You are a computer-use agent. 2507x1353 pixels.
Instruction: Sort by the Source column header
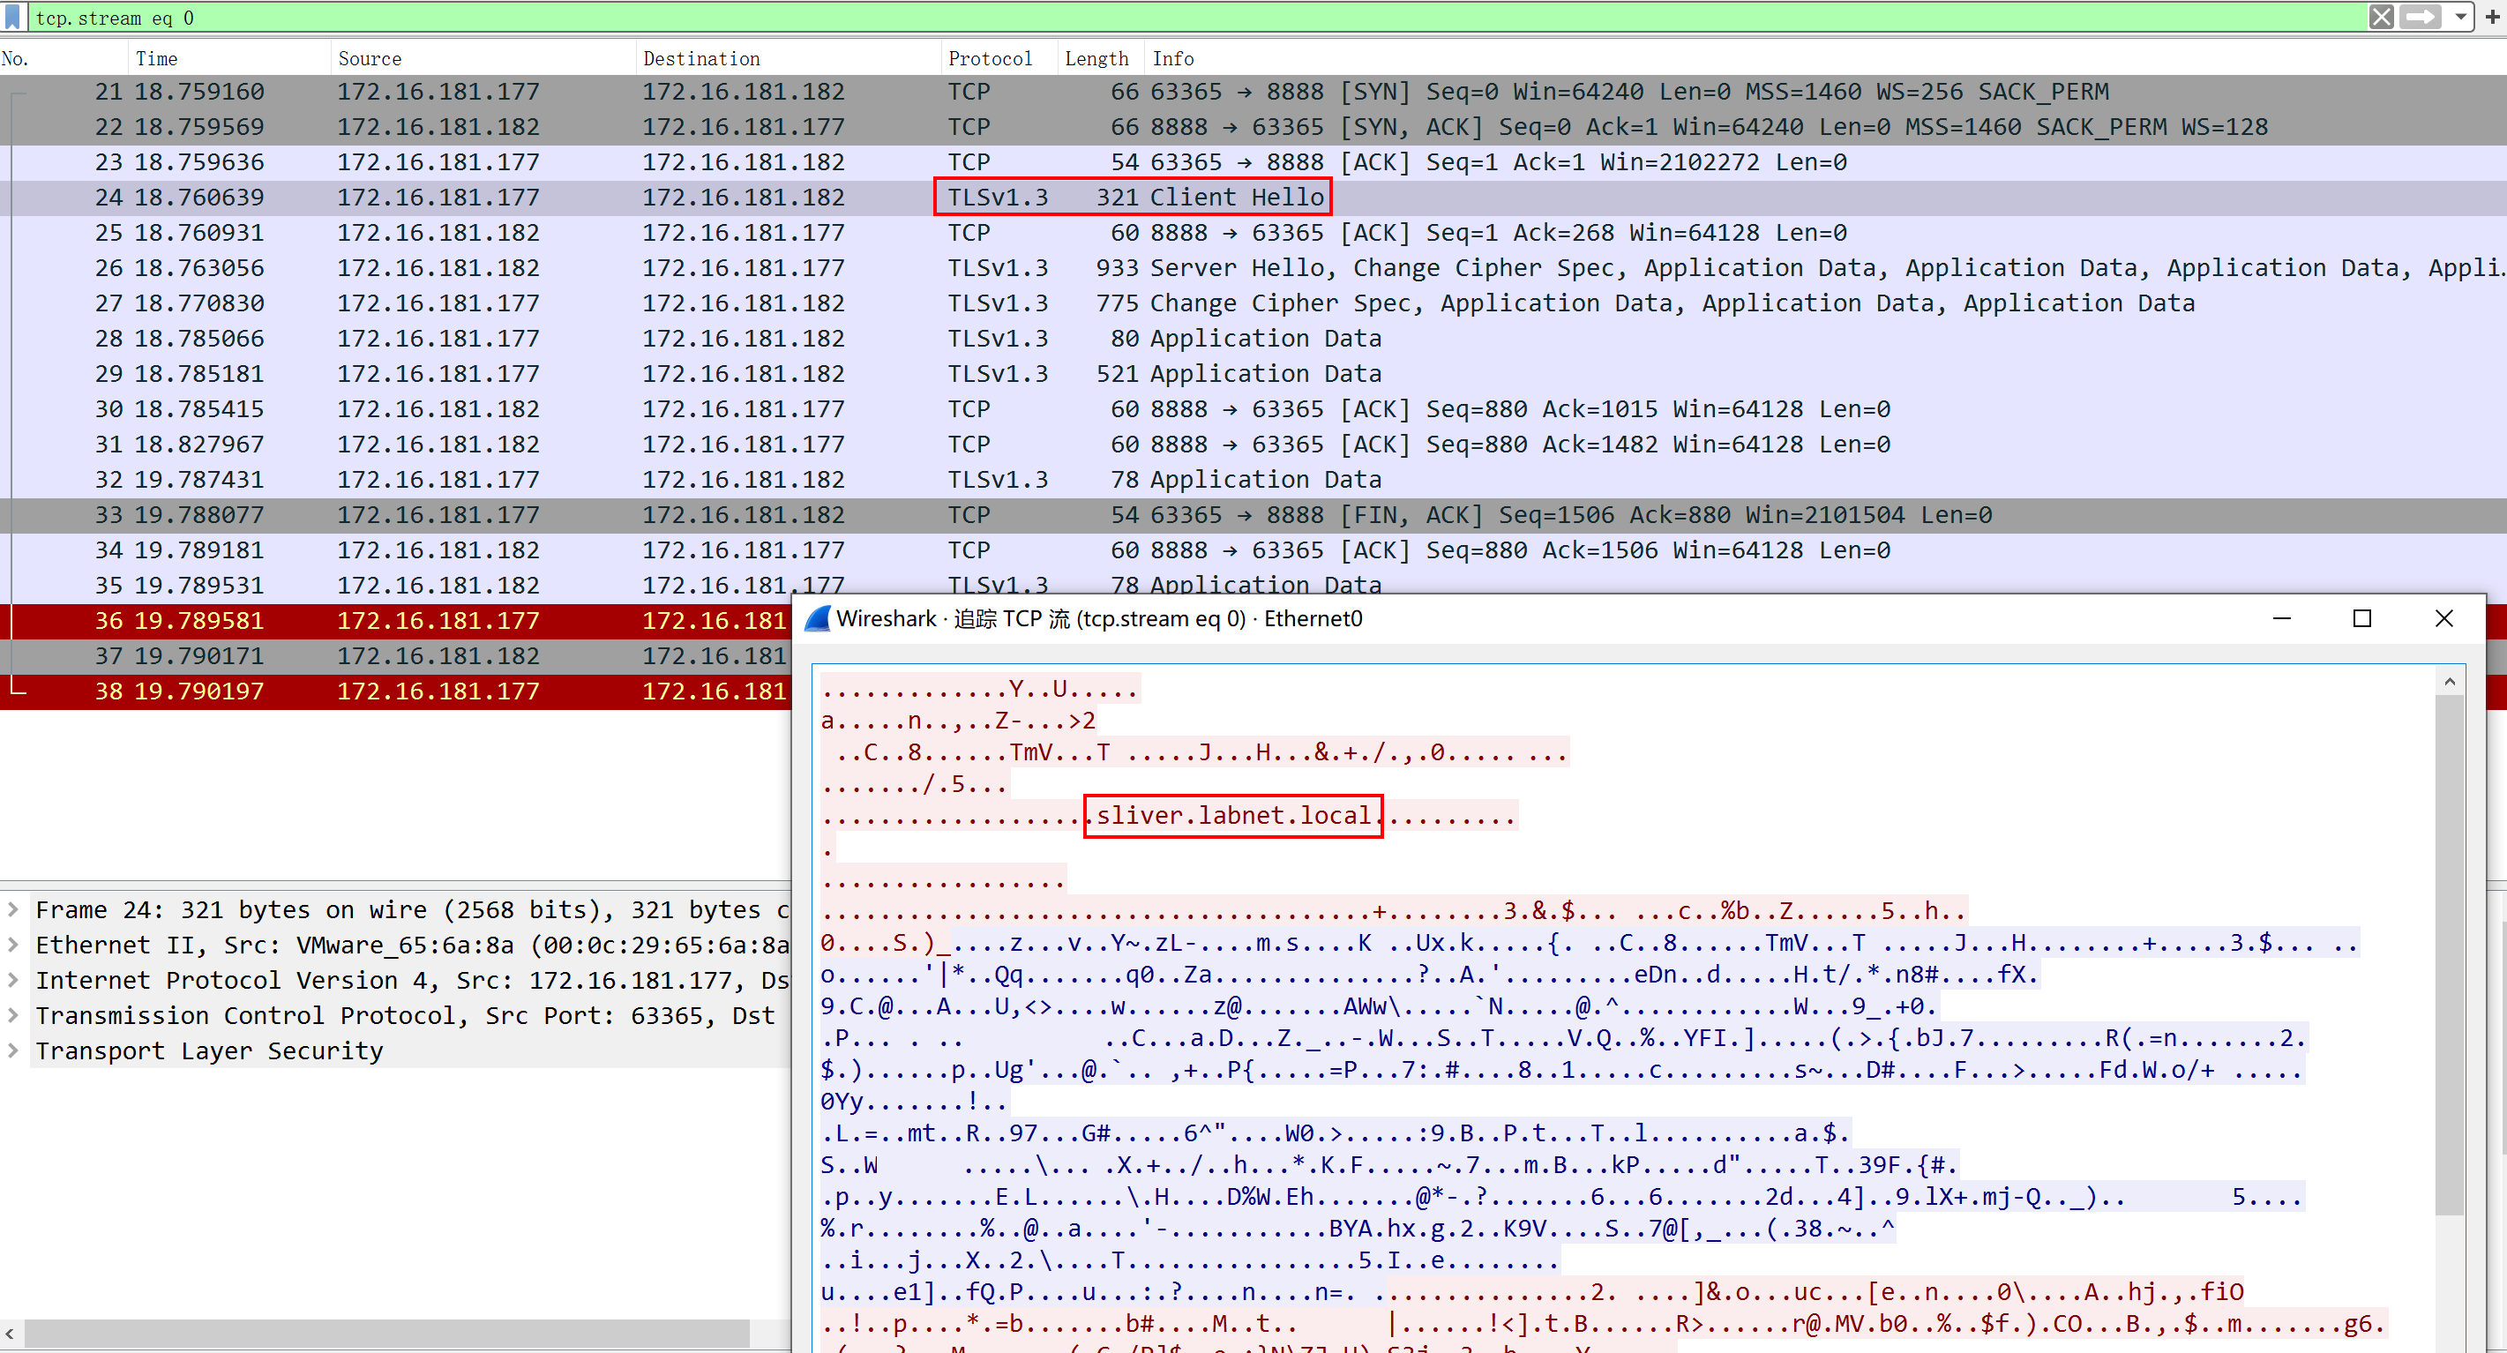pos(483,58)
